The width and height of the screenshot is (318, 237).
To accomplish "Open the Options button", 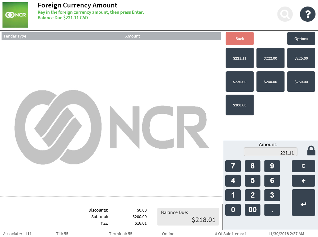I will 301,38.
